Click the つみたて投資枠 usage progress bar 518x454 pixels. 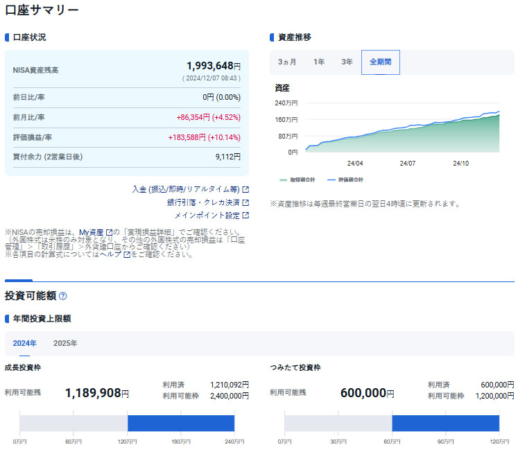[392, 423]
